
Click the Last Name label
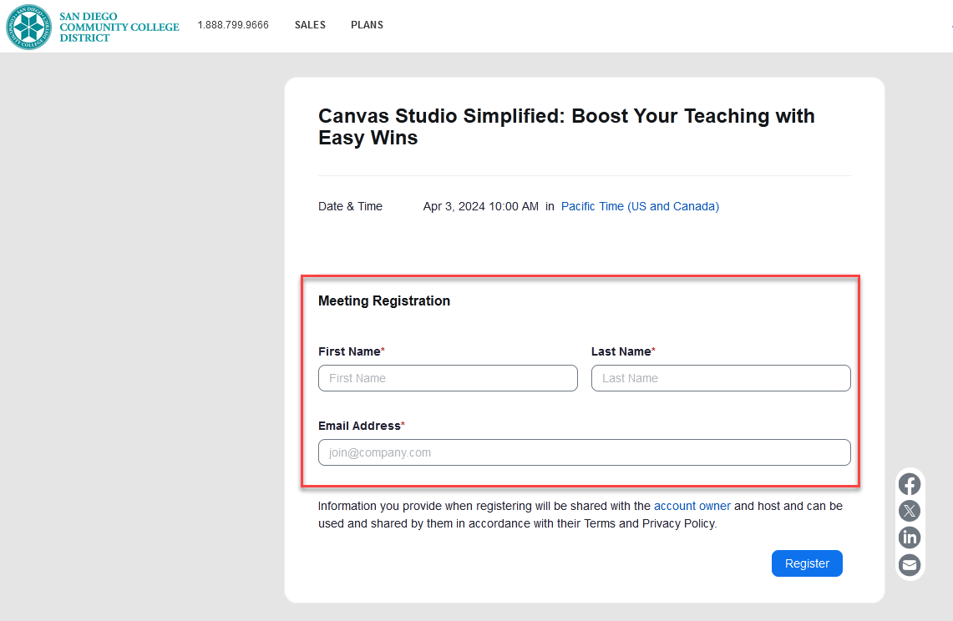pos(621,351)
